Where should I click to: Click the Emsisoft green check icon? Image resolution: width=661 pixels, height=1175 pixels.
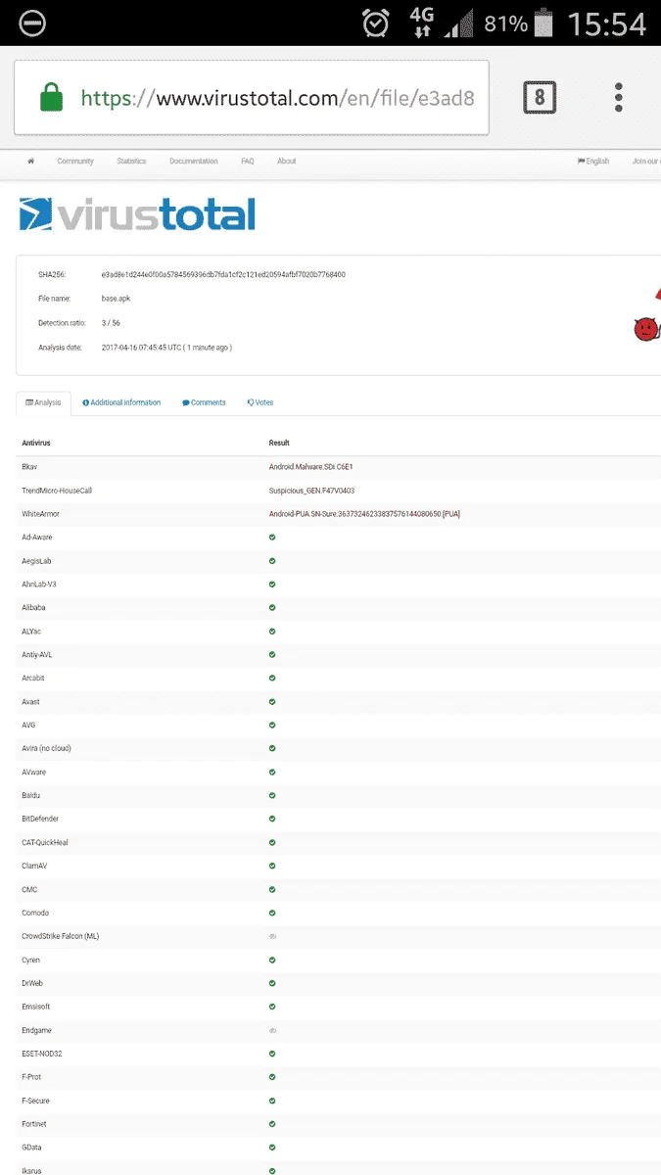tap(272, 1007)
